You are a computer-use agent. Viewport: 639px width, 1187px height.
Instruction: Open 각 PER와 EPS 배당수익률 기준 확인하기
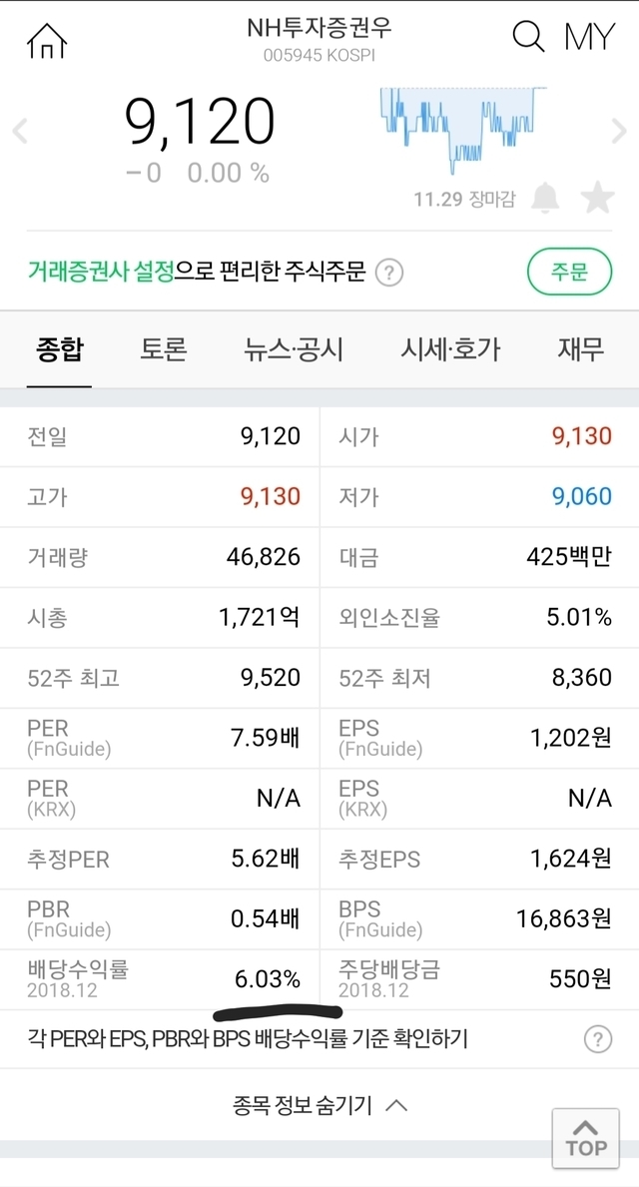(x=248, y=1040)
